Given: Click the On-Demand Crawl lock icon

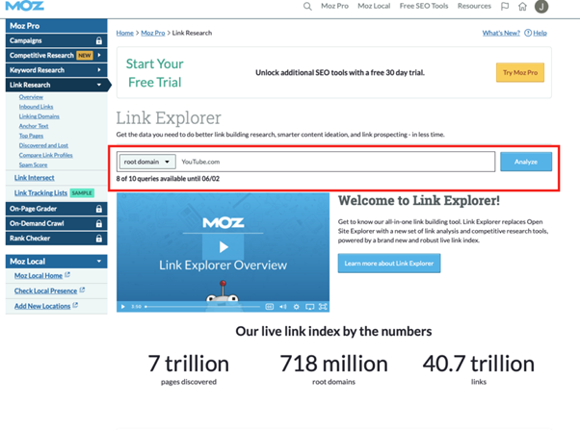Looking at the screenshot, I should point(99,223).
